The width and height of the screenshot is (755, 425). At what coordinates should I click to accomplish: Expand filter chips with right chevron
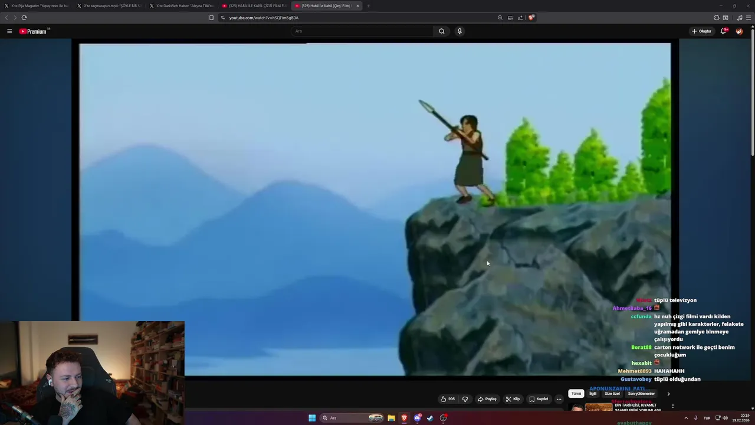(x=668, y=394)
